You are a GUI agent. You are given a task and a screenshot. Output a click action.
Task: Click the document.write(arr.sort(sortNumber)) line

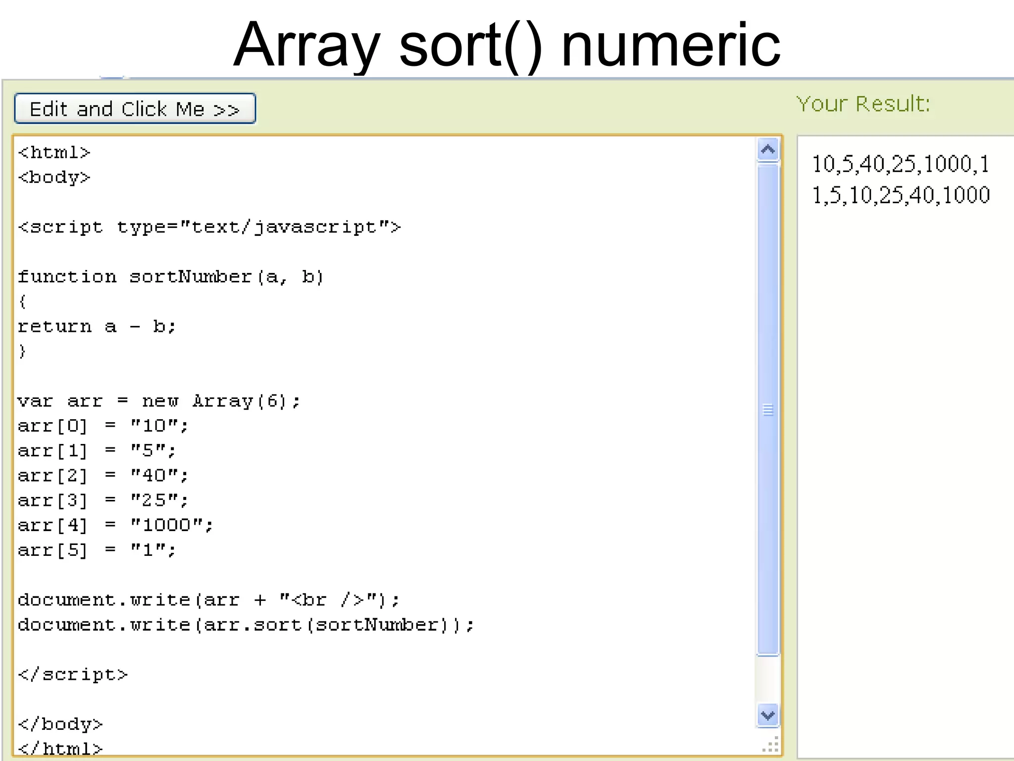click(246, 625)
